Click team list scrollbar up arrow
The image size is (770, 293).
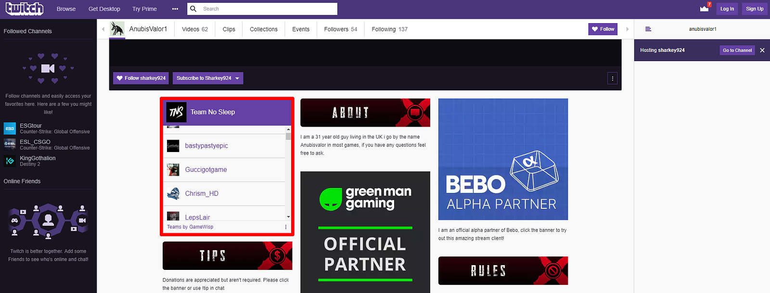click(x=288, y=129)
